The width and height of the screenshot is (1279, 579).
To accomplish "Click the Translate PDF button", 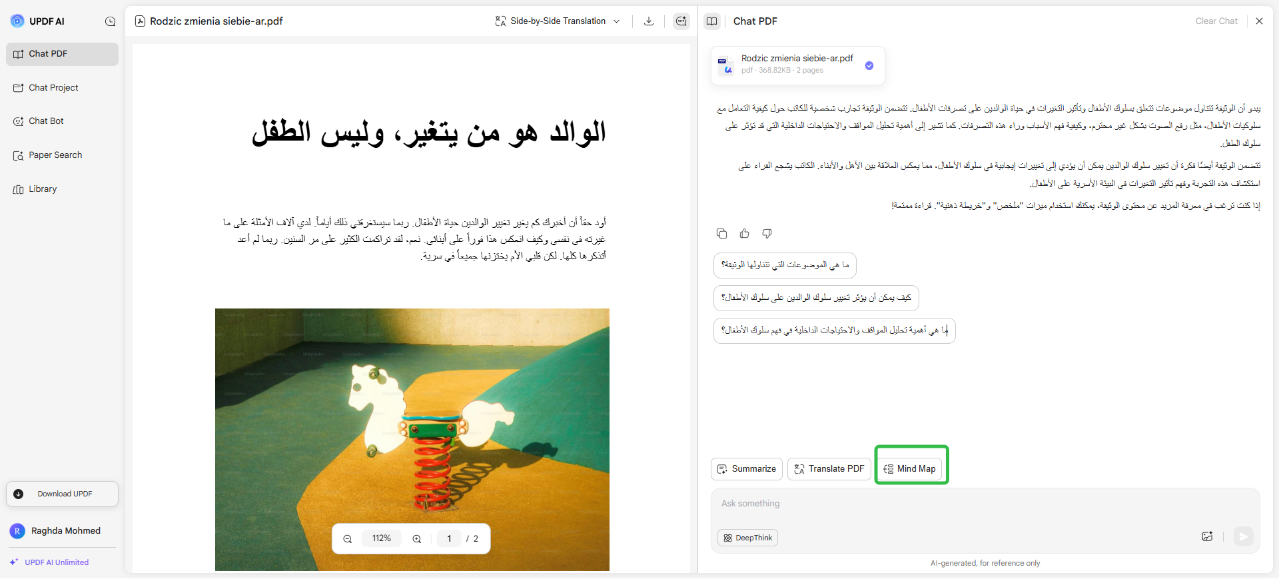I will click(829, 469).
